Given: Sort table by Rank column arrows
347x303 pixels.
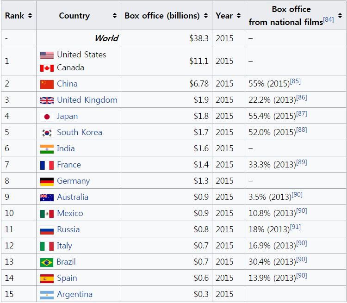Looking at the screenshot, I should click(x=30, y=16).
